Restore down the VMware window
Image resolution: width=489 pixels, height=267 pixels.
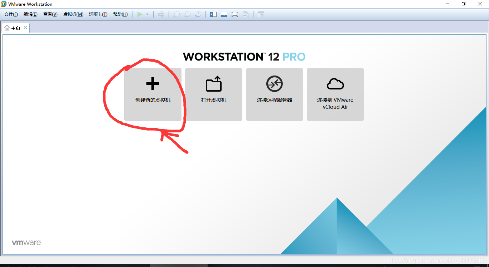coord(464,4)
